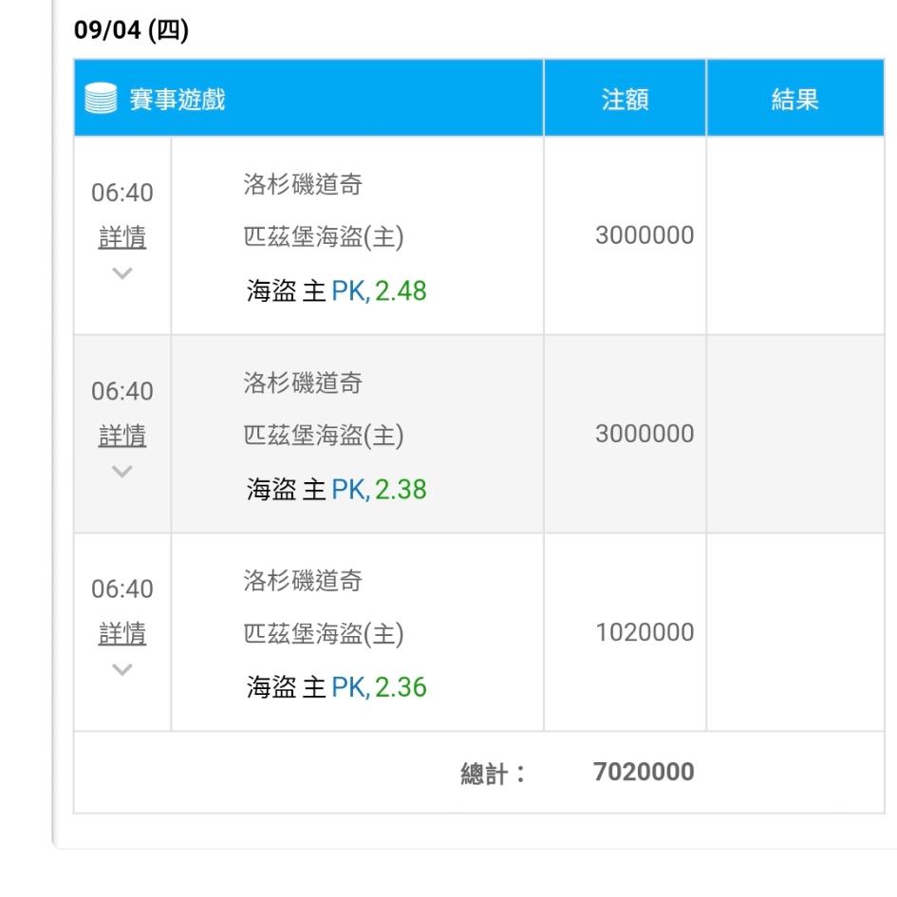Click the 賽事遊戲 column header
Viewport: 897px width, 897px height.
(178, 99)
